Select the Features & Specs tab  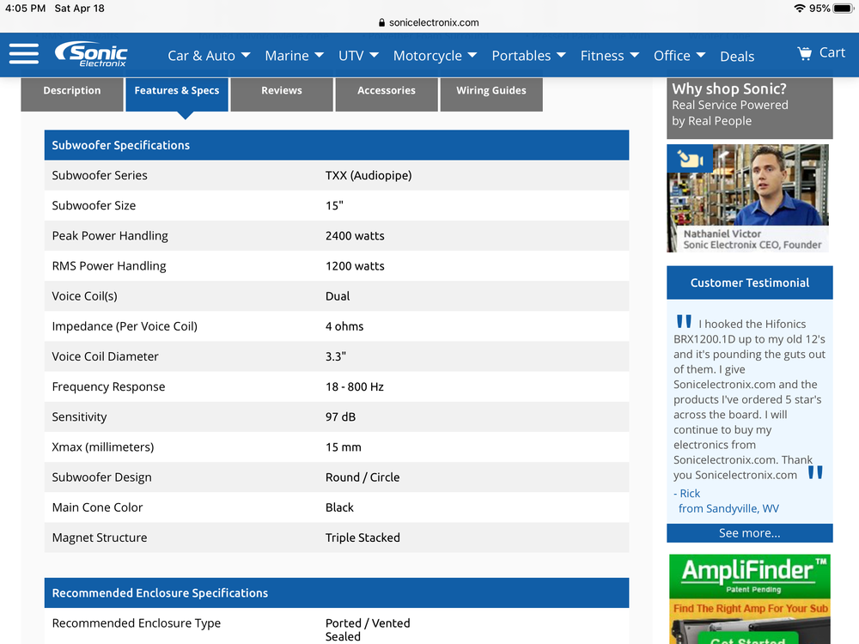point(177,94)
